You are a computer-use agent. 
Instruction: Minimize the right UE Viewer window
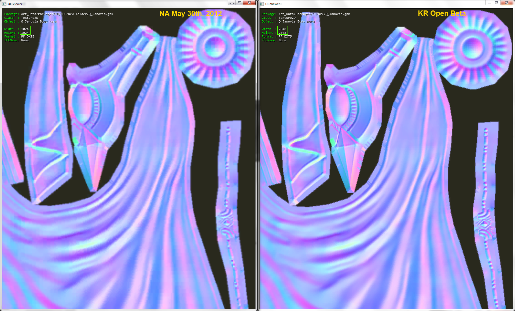pyautogui.click(x=489, y=3)
